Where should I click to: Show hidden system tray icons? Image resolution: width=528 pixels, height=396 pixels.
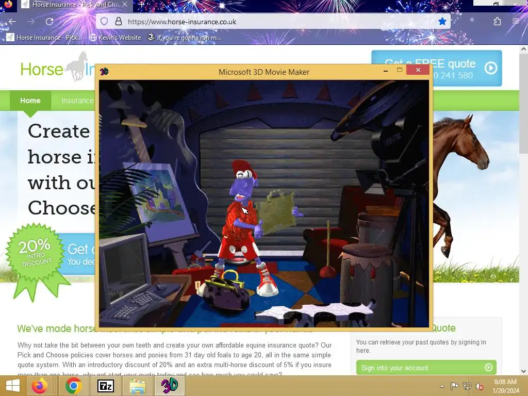(442, 386)
